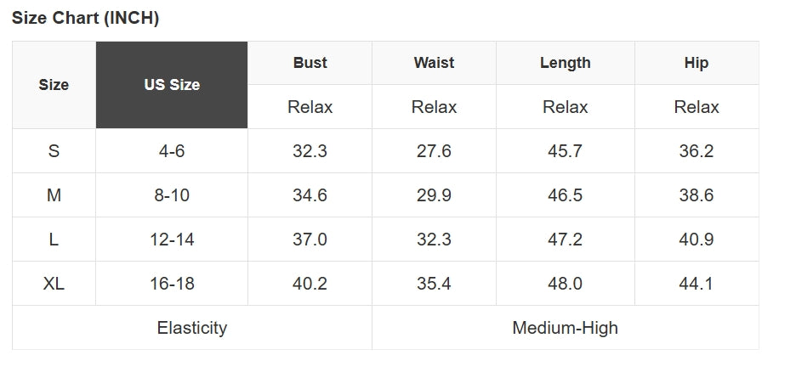Screen dimensions: 796x372
Task: Click the US size 4-6 cell
Action: 172,151
